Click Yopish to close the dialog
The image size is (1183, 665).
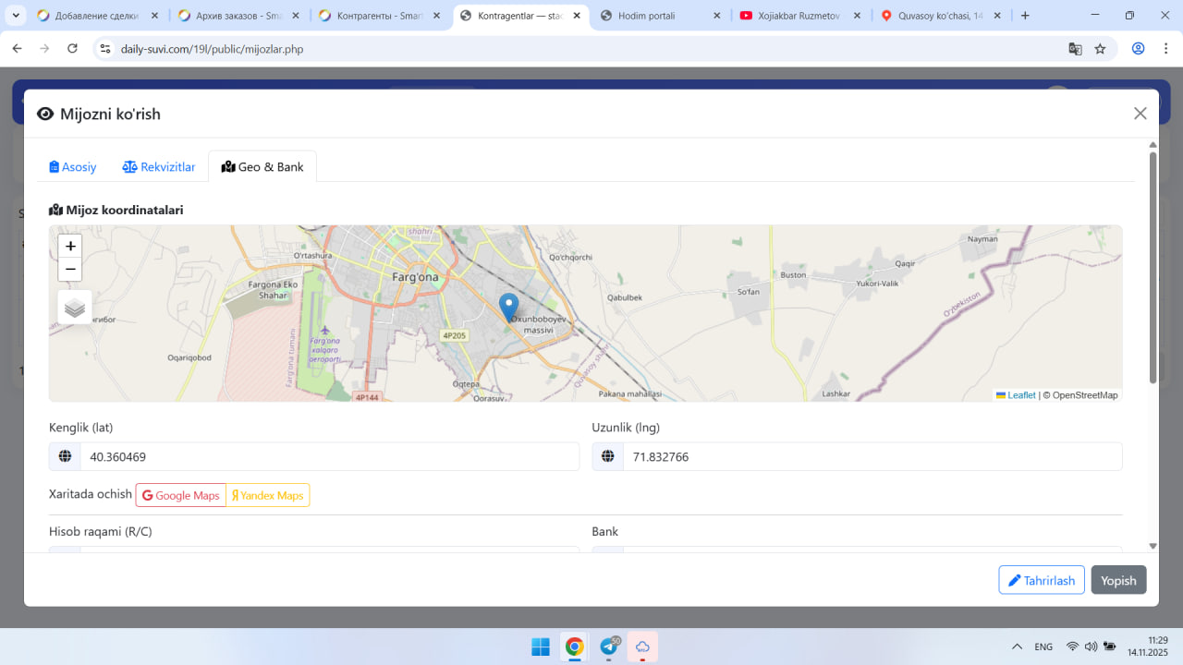click(x=1118, y=580)
